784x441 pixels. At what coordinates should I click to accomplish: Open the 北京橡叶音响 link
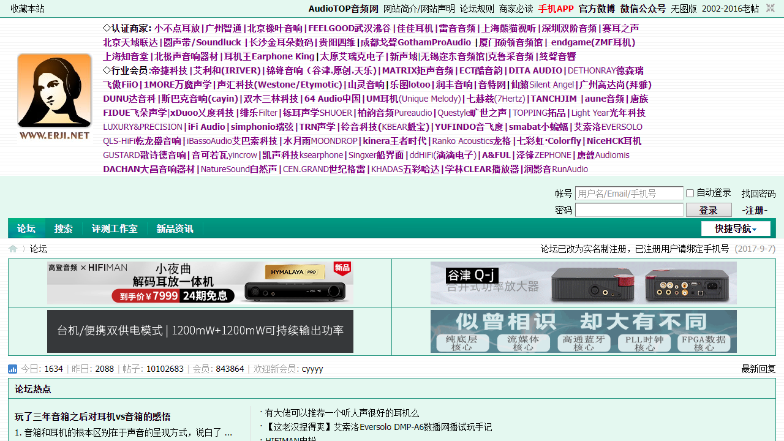click(x=275, y=28)
